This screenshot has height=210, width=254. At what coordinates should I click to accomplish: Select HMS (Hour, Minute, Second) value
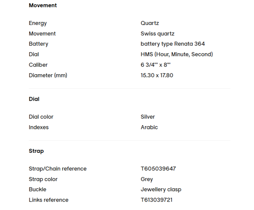(x=177, y=54)
